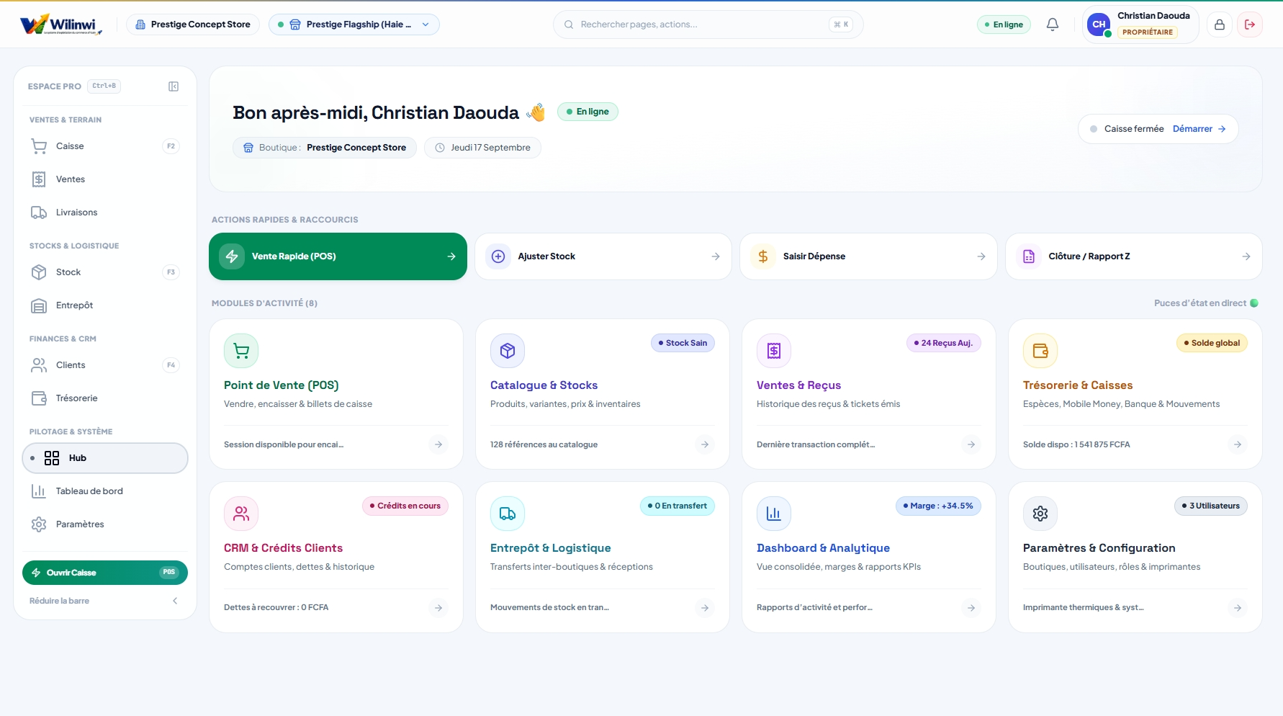Click the Ouvrir Caisse button
The width and height of the screenshot is (1283, 716).
coord(105,573)
